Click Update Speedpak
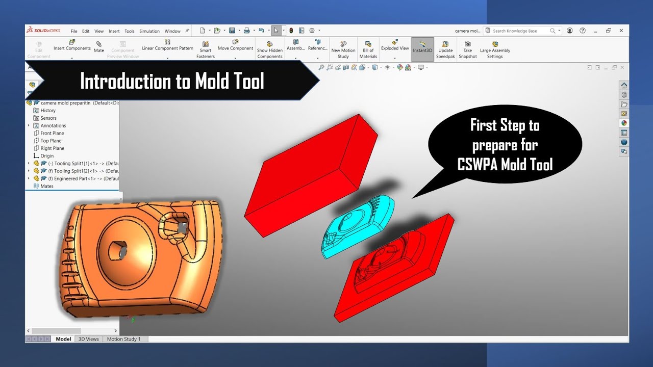This screenshot has width=653, height=367. pyautogui.click(x=445, y=50)
